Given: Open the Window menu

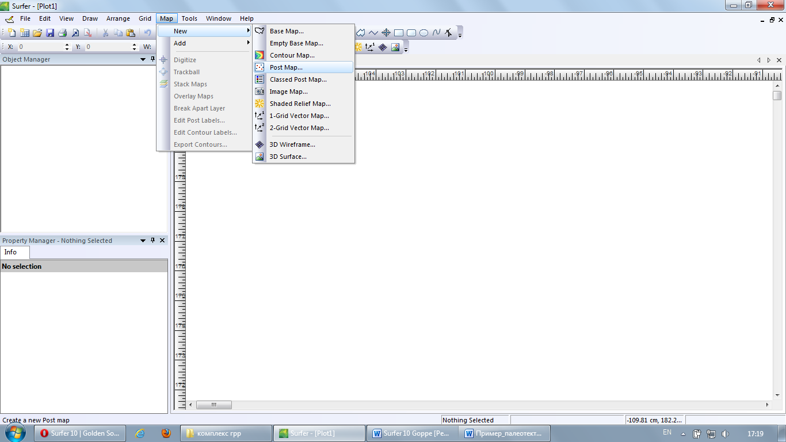Looking at the screenshot, I should coord(219,18).
